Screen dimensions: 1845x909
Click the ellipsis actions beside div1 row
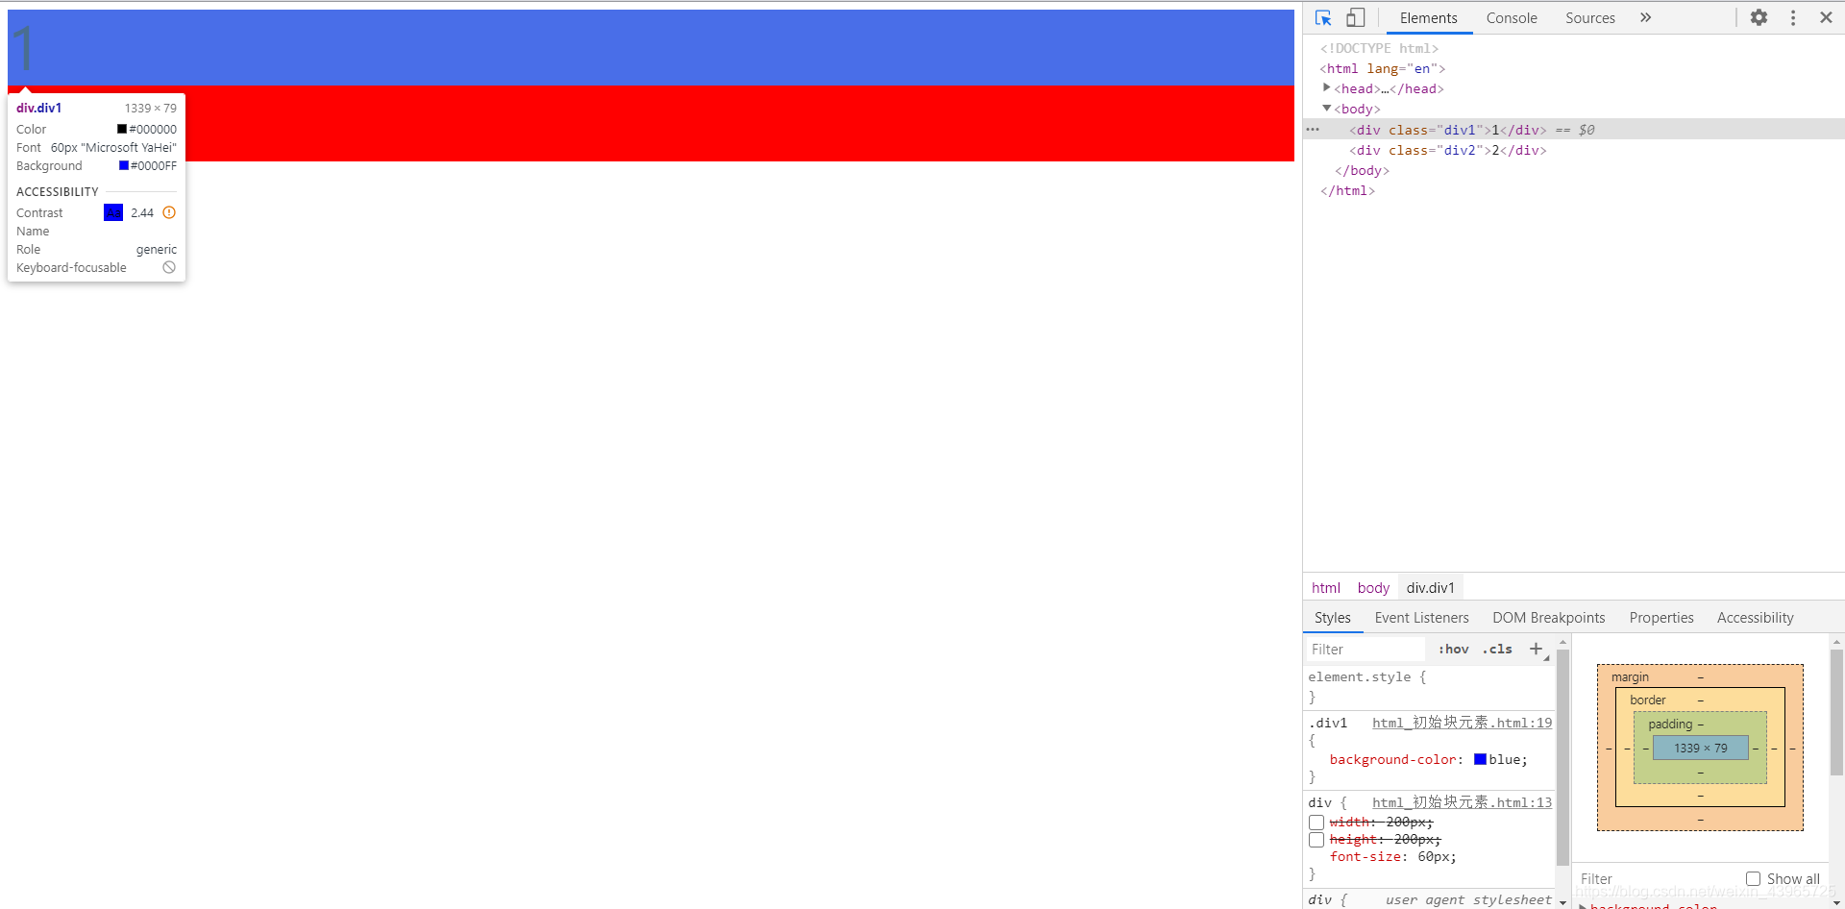1313,130
